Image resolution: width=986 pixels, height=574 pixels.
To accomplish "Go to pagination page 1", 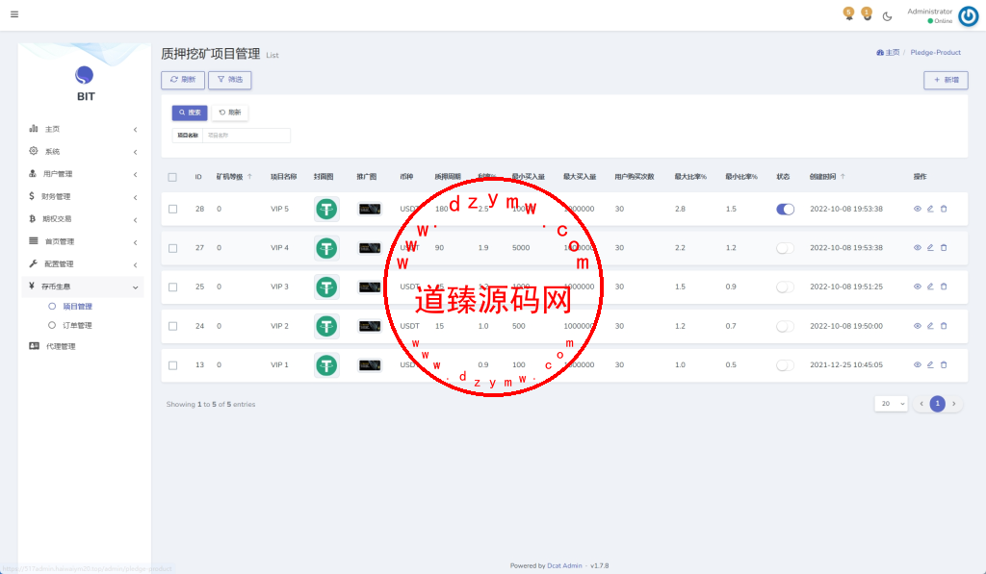I will pyautogui.click(x=938, y=404).
